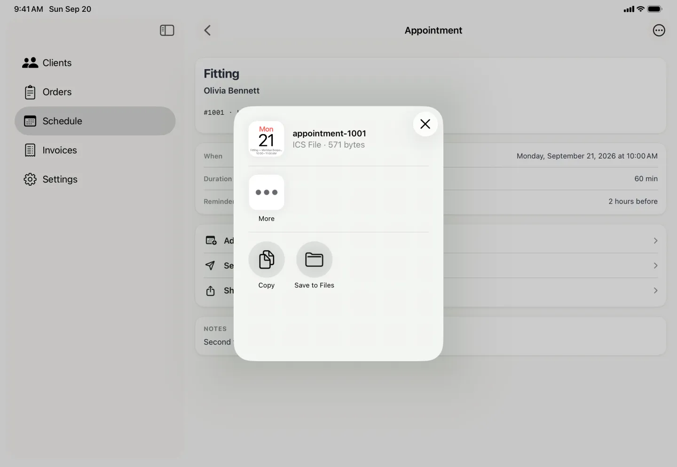Copy the appointment ICS file
Screen dimensions: 677x467
[267, 260]
